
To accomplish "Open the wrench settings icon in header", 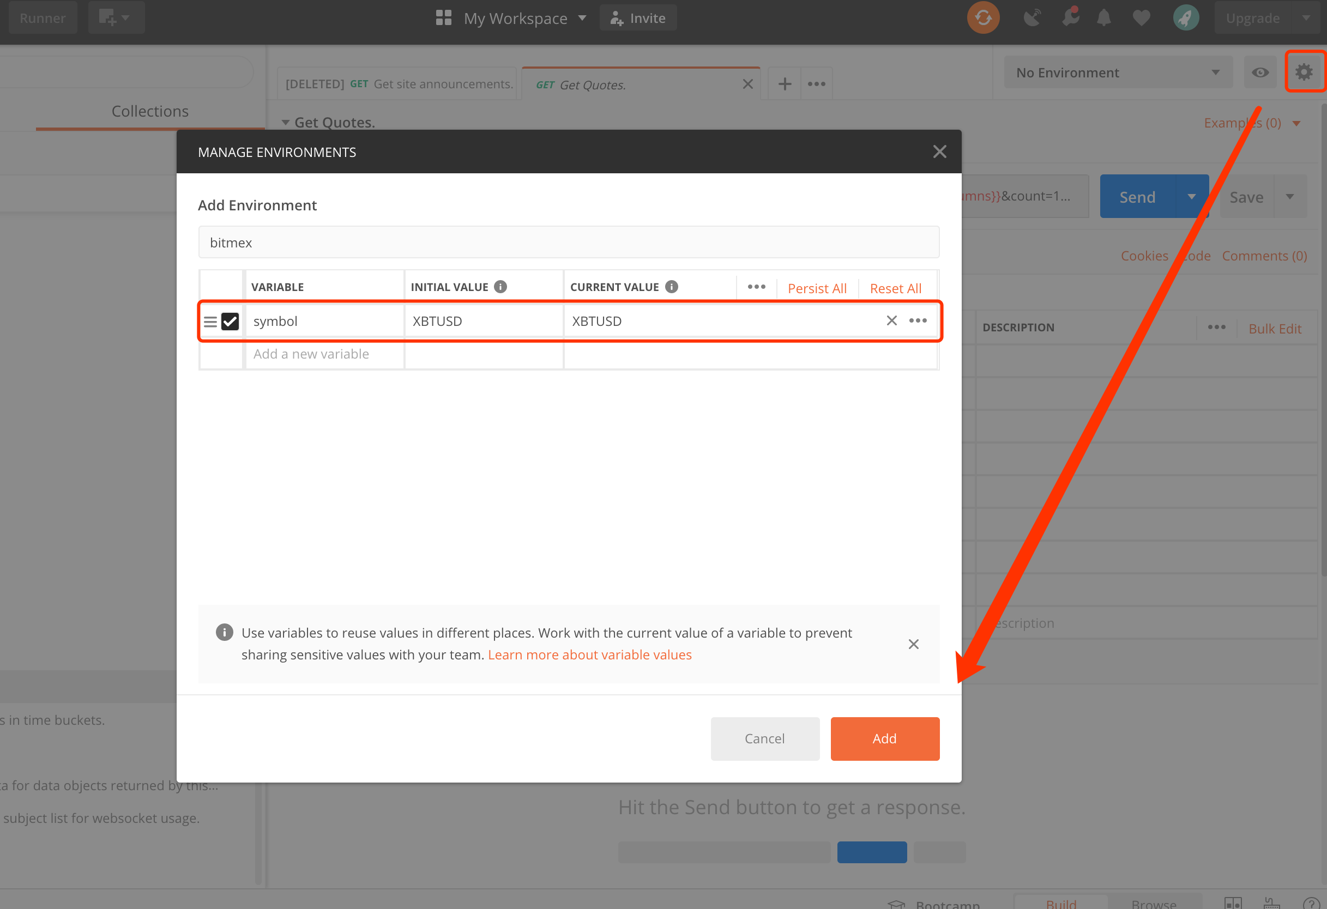I will pos(1070,16).
